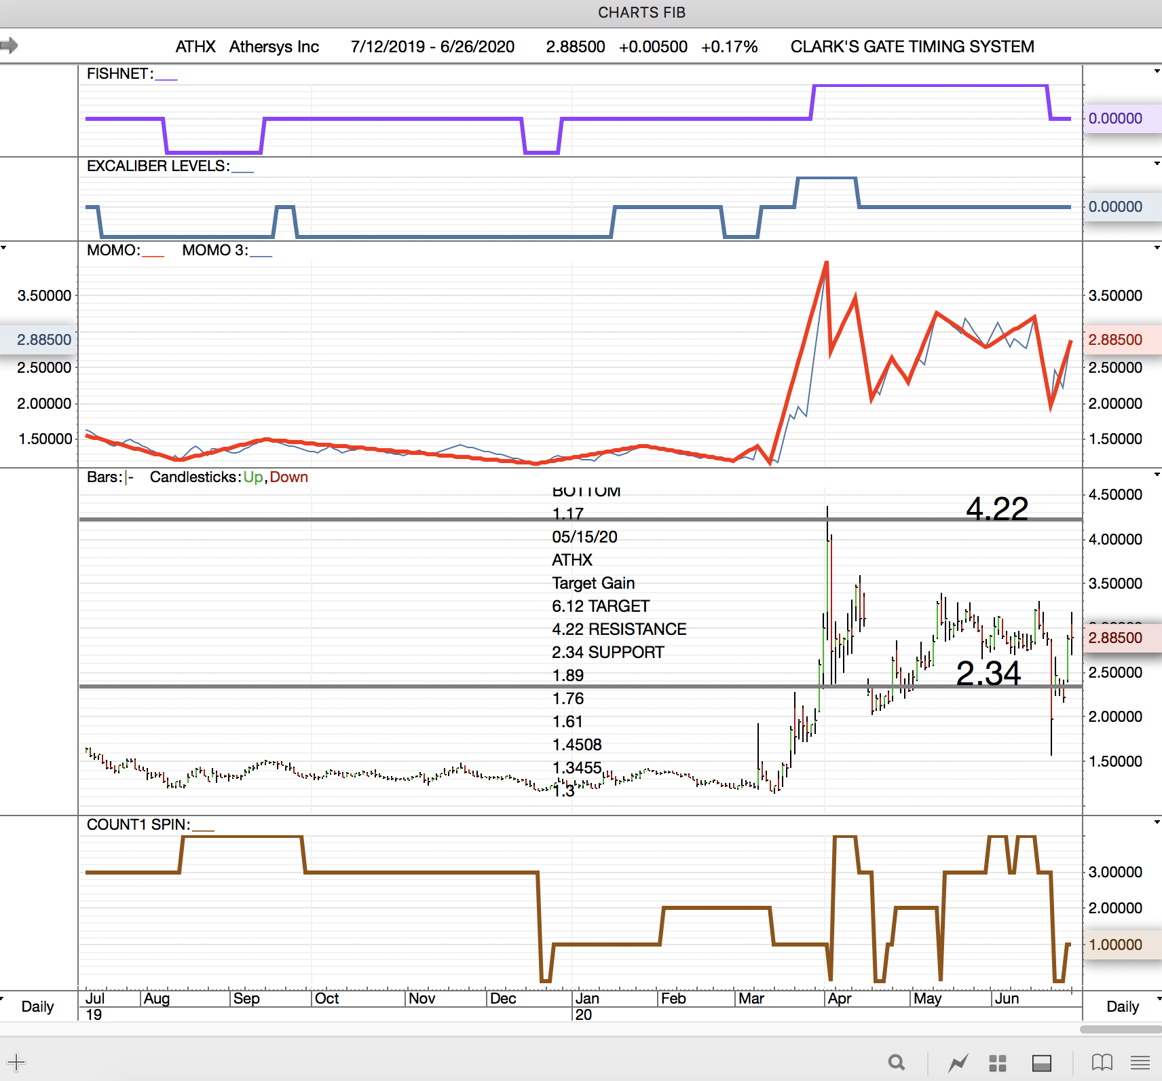Viewport: 1162px width, 1081px height.
Task: Open the FISHNET pane dropdown arrow
Action: [x=1157, y=71]
